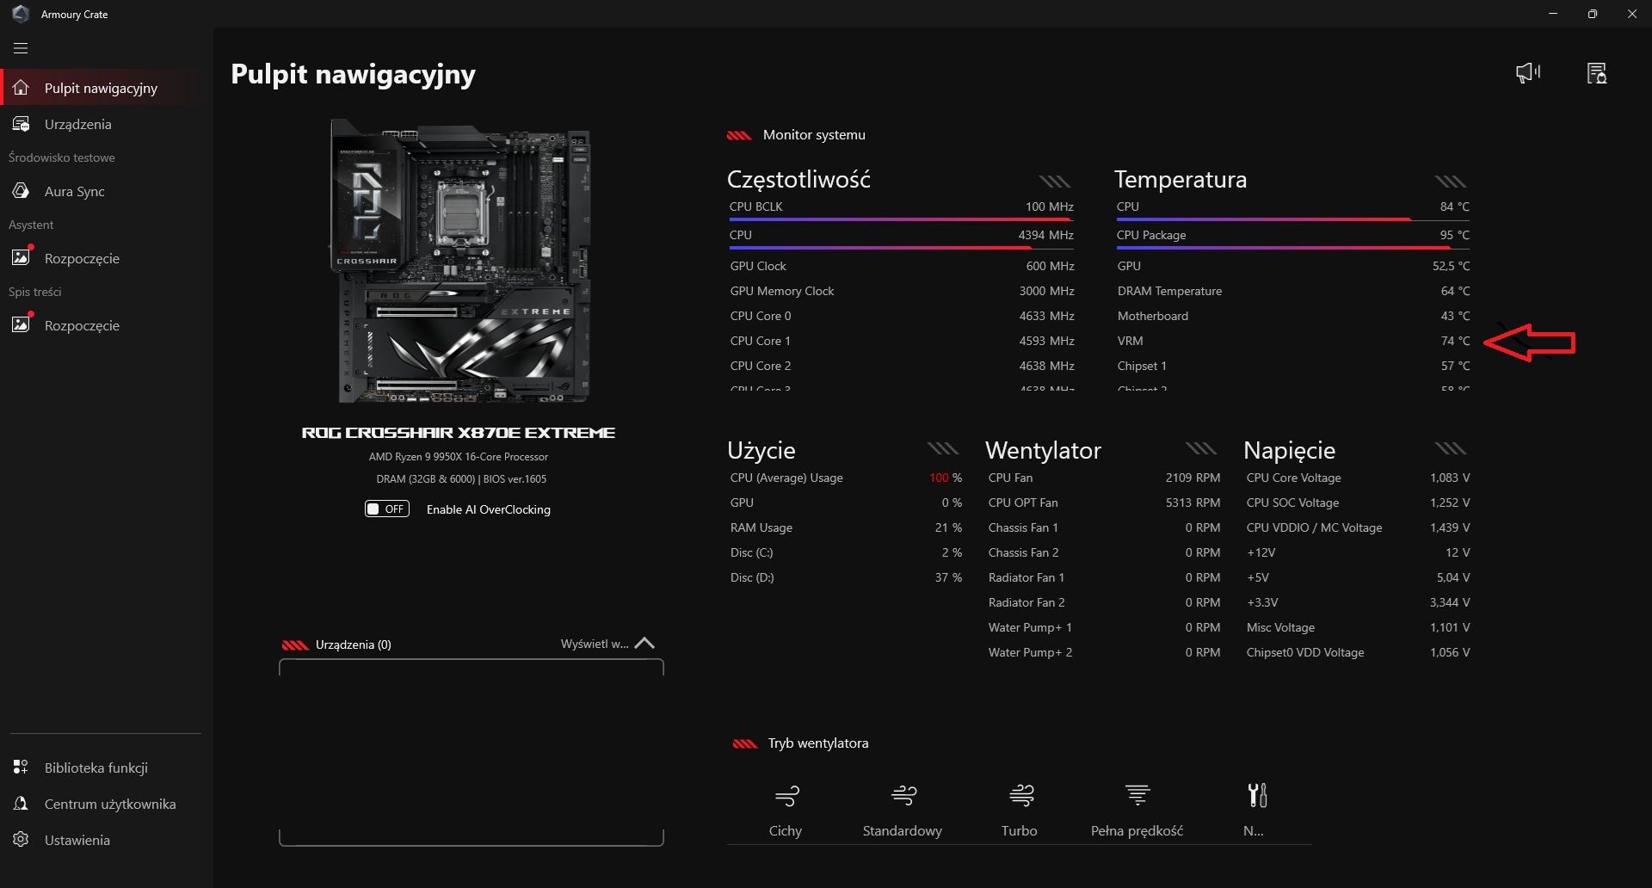Click the Pulpit nawigacyjny home icon
The image size is (1652, 888).
[x=22, y=88]
